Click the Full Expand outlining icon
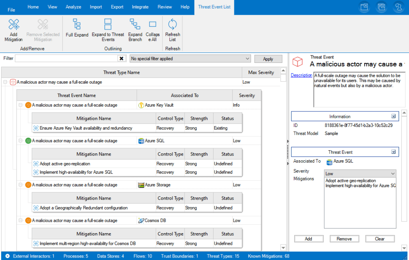Screen dimensions: 409x260 pyautogui.click(x=77, y=25)
